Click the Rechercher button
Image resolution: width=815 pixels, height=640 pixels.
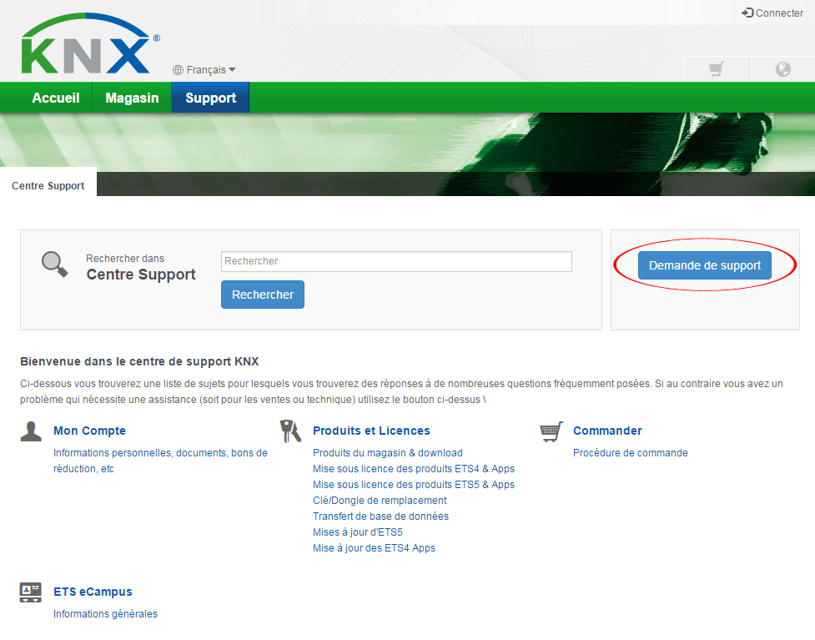pos(263,295)
